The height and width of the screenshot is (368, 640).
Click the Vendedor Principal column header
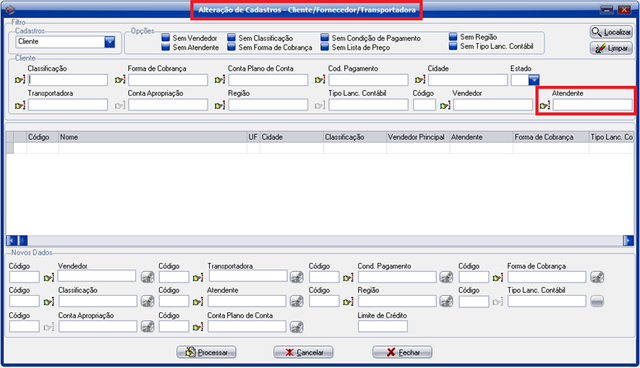417,136
